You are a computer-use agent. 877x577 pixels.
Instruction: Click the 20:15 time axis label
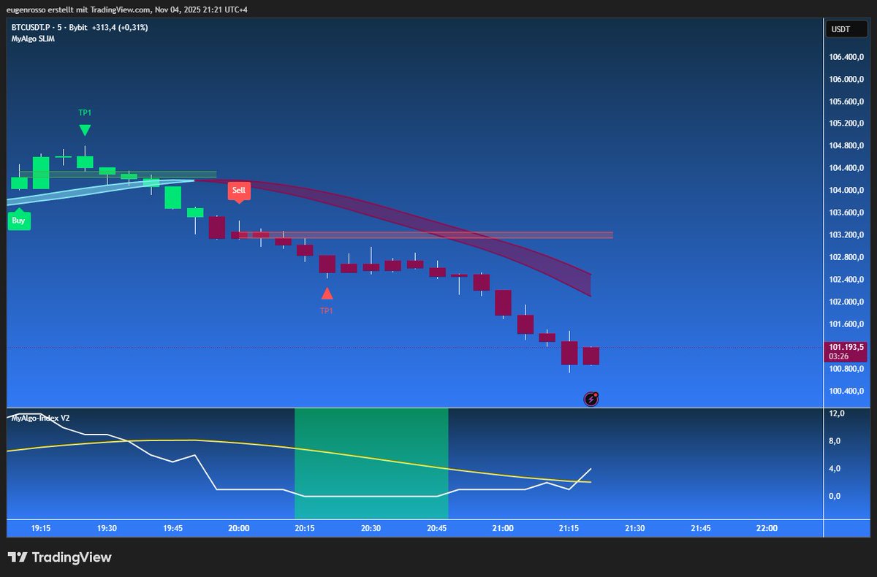click(305, 528)
